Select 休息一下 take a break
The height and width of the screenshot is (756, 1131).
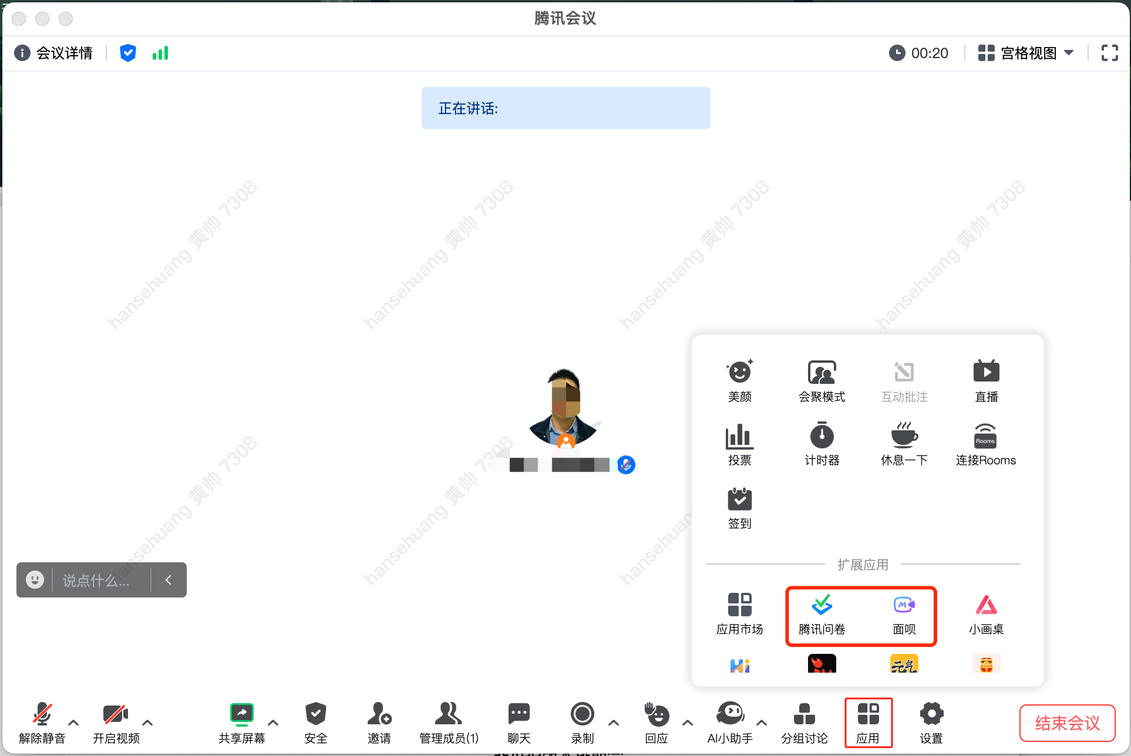click(904, 444)
